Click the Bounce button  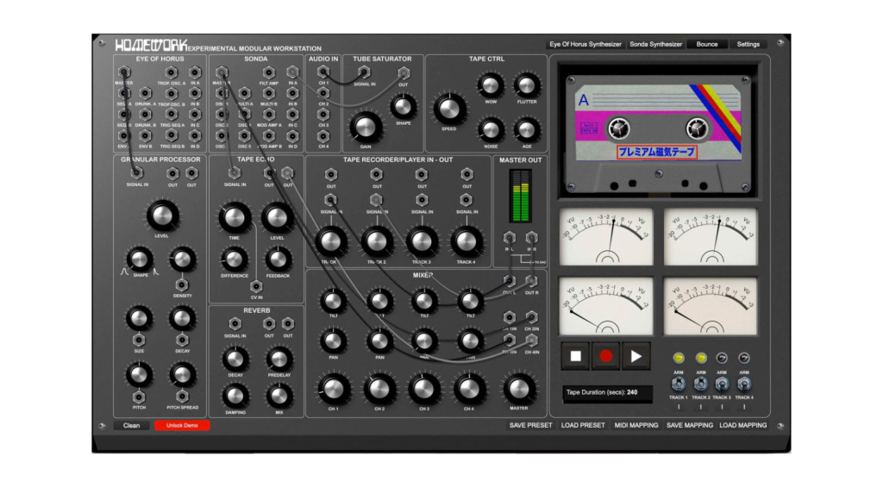pyautogui.click(x=707, y=44)
